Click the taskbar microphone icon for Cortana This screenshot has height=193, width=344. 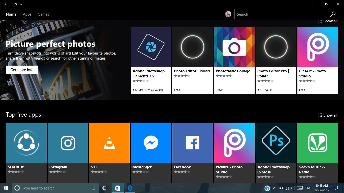point(94,188)
